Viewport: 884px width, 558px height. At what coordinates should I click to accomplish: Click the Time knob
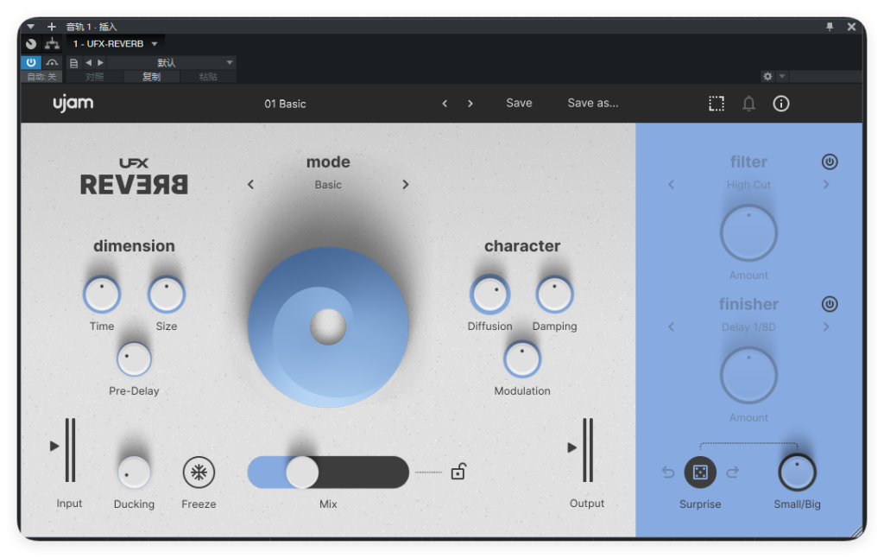click(x=102, y=294)
